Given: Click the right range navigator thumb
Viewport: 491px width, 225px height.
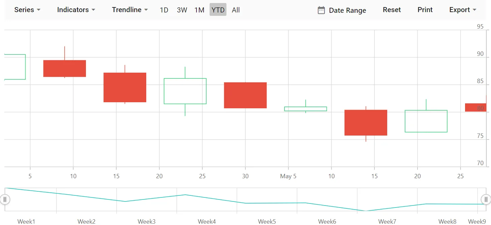Looking at the screenshot, I should [486, 199].
